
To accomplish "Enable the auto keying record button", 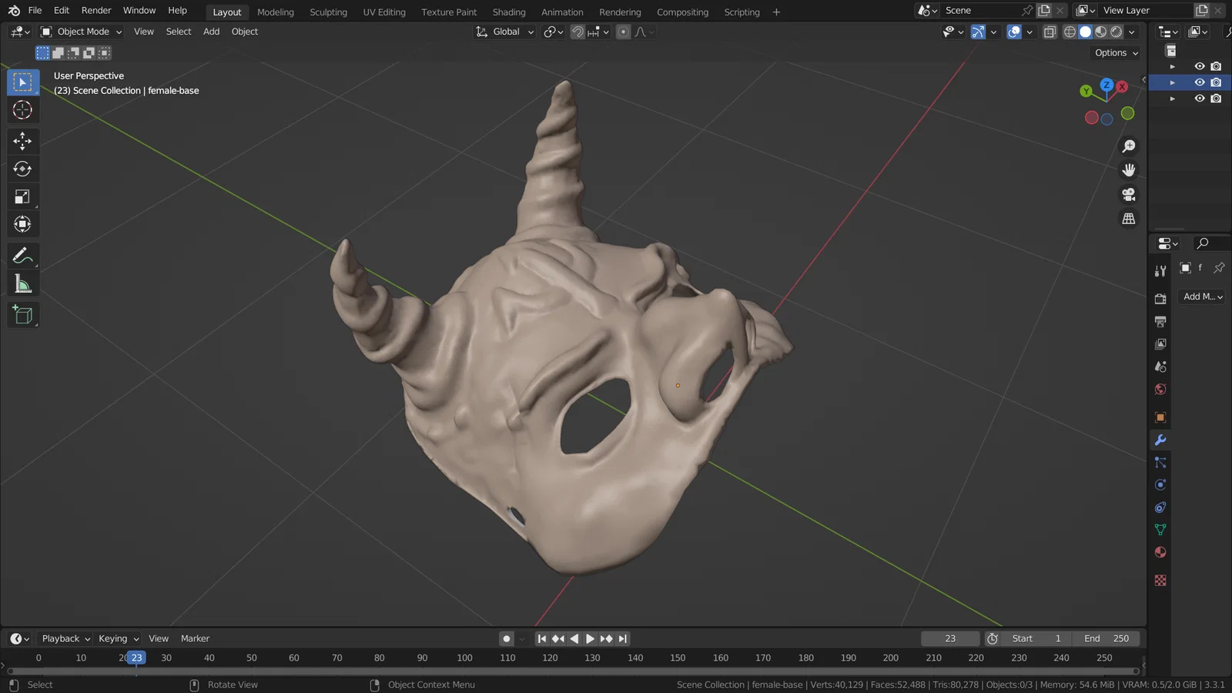I will 506,639.
